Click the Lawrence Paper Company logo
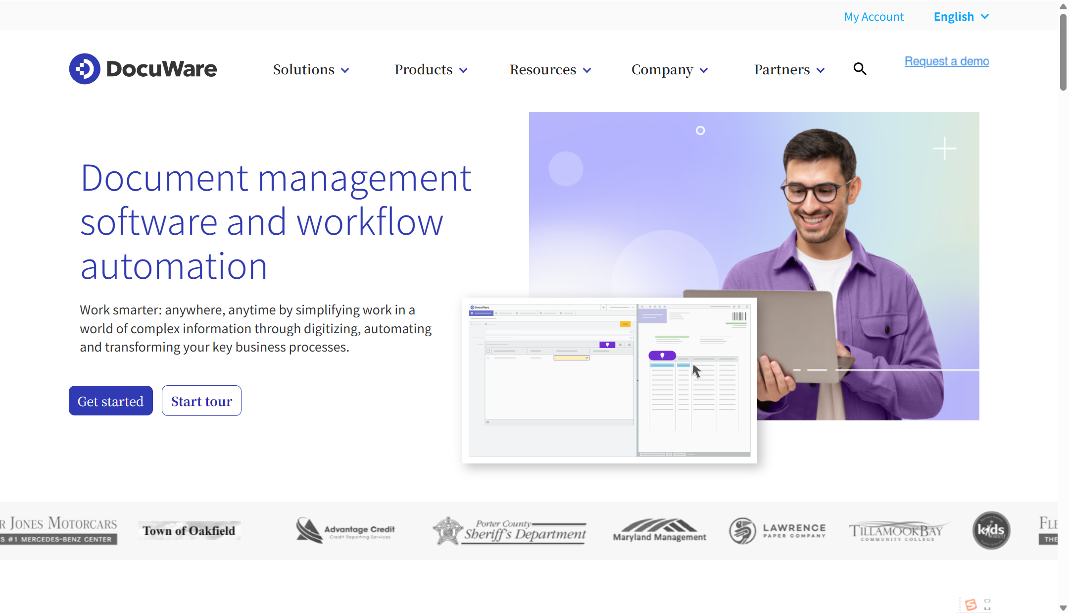Viewport: 1069px width, 613px height. pos(777,531)
